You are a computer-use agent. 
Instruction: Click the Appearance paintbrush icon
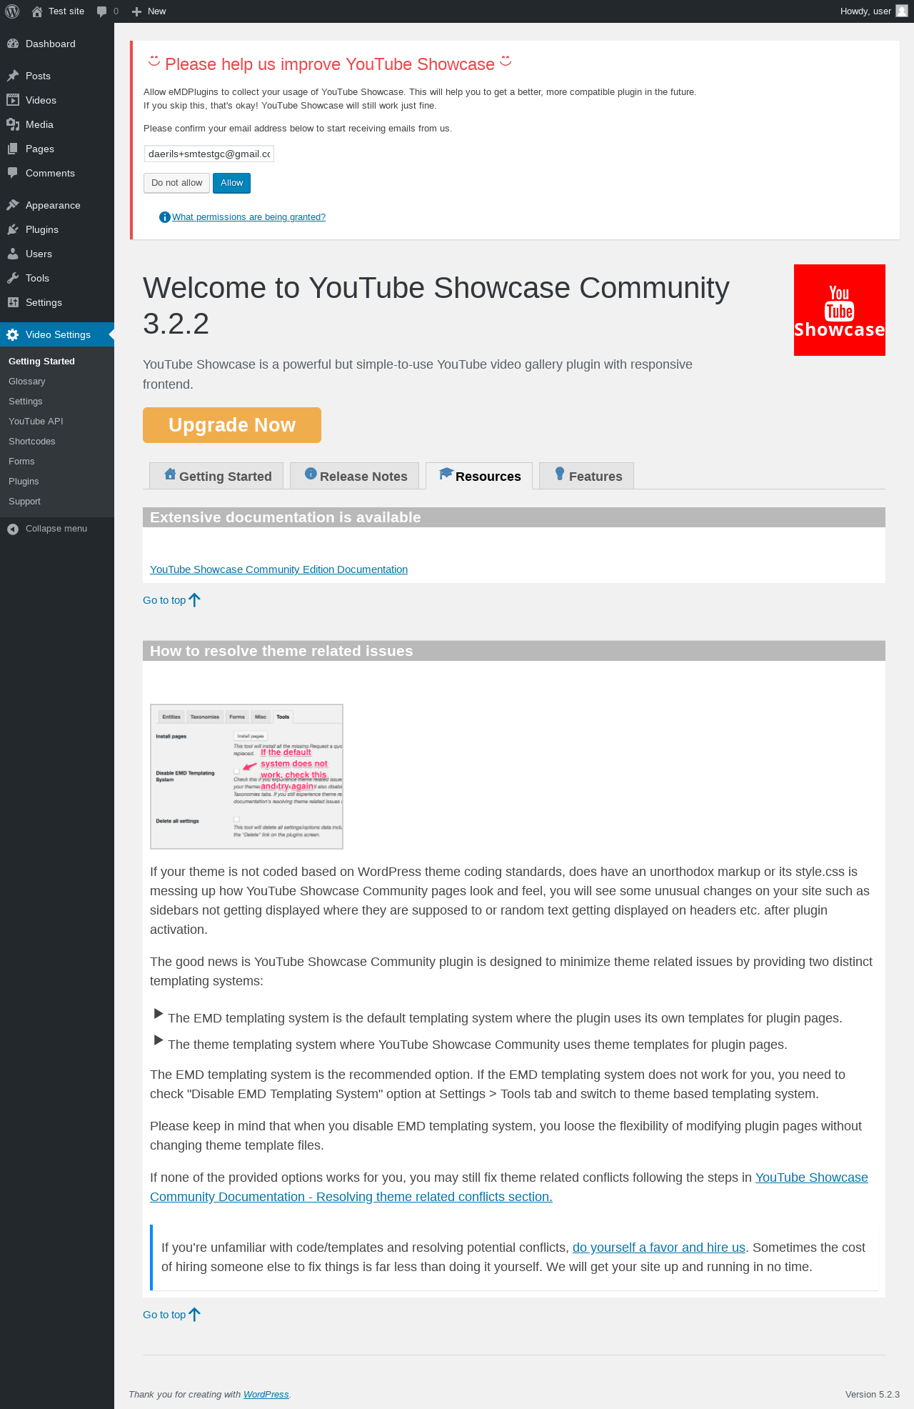tap(13, 205)
